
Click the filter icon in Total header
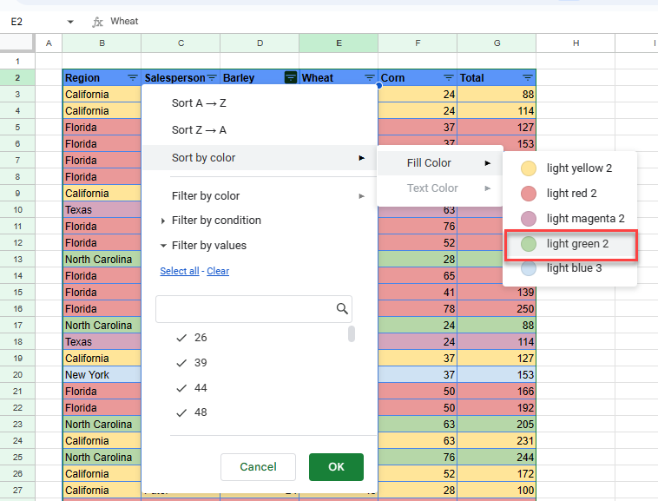click(x=528, y=78)
